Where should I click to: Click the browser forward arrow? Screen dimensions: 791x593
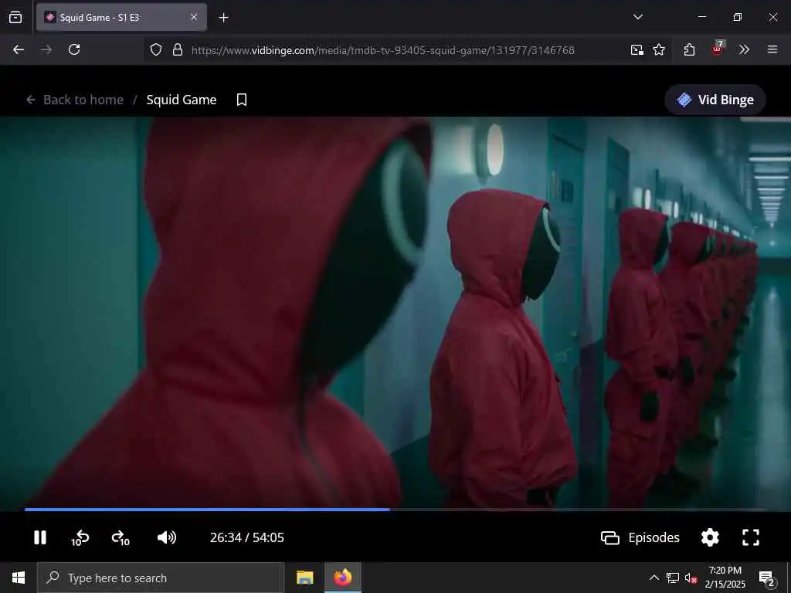click(x=46, y=49)
